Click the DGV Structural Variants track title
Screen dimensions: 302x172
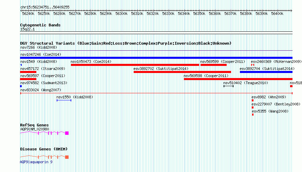[126, 43]
